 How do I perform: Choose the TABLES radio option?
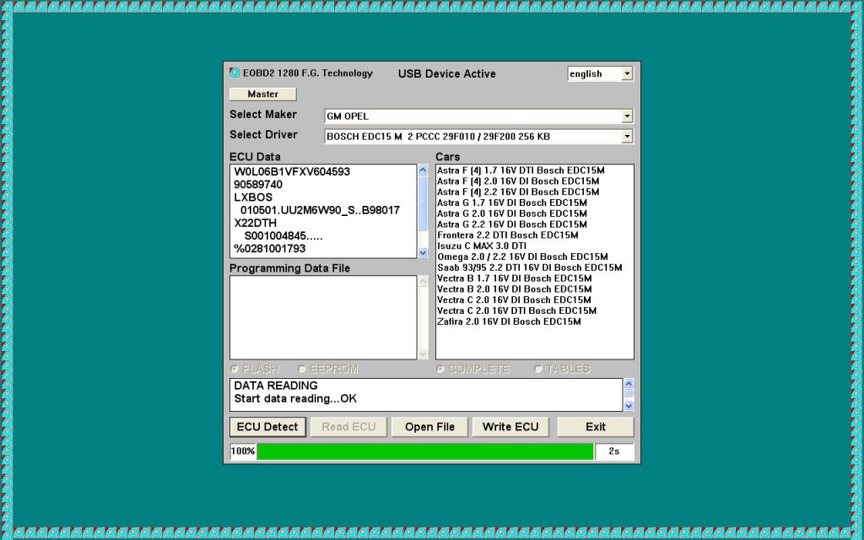(x=538, y=370)
